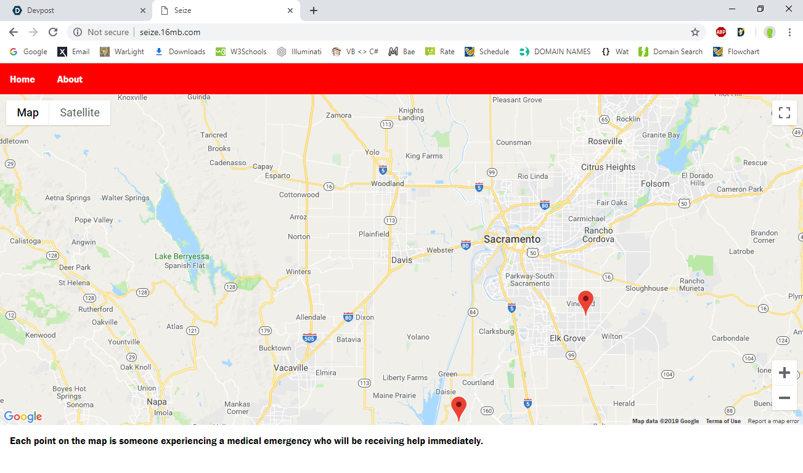Open the Chrome profile avatar
This screenshot has height=473, width=803.
click(770, 32)
